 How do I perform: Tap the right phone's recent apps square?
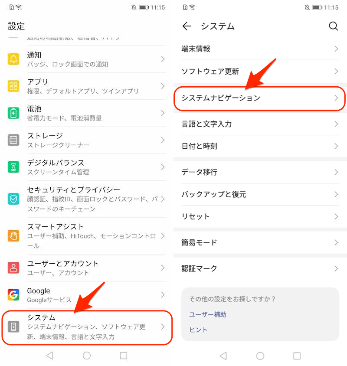(x=297, y=356)
